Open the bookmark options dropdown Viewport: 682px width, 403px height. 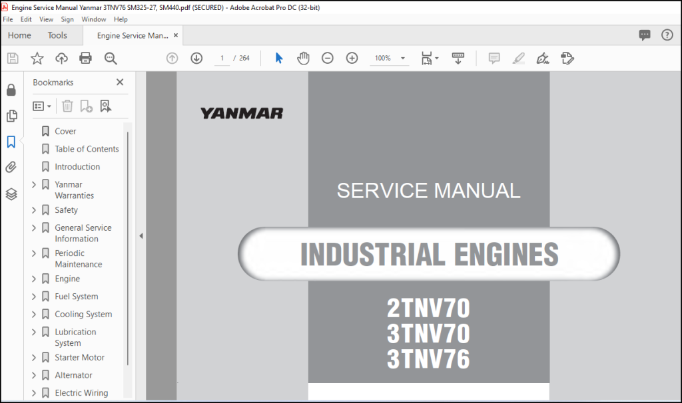tap(42, 106)
